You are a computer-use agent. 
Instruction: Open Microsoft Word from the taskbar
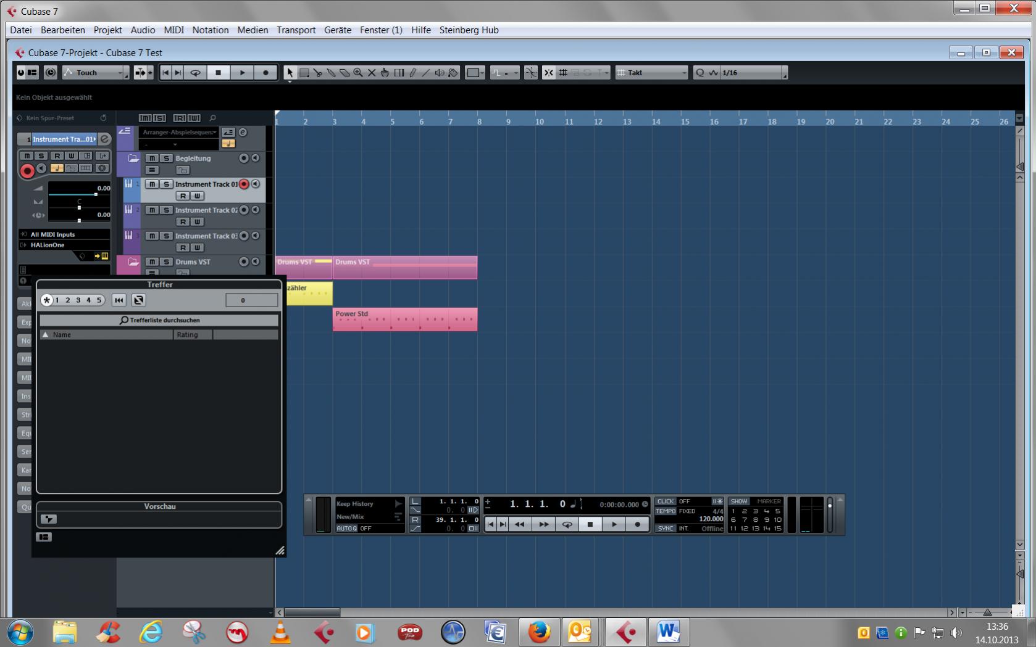coord(668,632)
